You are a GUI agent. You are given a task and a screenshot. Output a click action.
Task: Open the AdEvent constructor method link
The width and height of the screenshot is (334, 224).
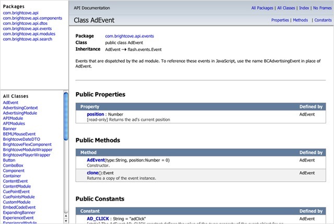point(96,160)
